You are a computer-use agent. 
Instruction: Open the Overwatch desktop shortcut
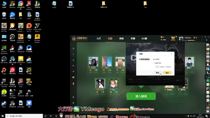pyautogui.click(x=12, y=37)
